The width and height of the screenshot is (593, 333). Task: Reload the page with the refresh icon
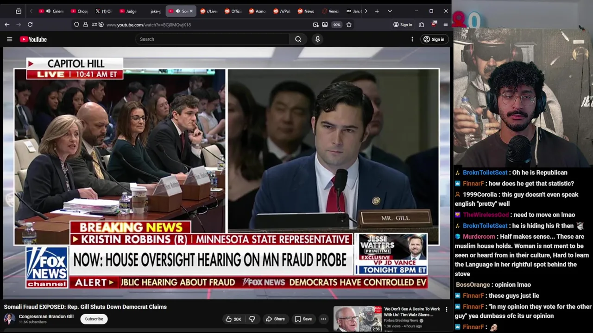30,25
